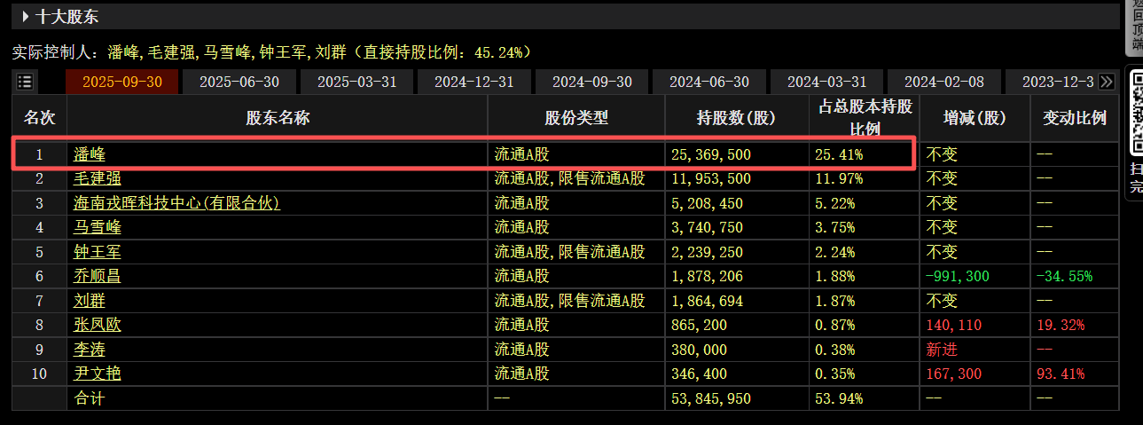Select the 2024-09-30 tab
This screenshot has width=1143, height=425.
click(x=592, y=82)
